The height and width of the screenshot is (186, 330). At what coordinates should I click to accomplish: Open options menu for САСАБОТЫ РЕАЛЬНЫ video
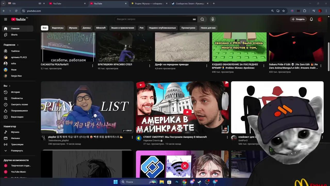tap(93, 66)
